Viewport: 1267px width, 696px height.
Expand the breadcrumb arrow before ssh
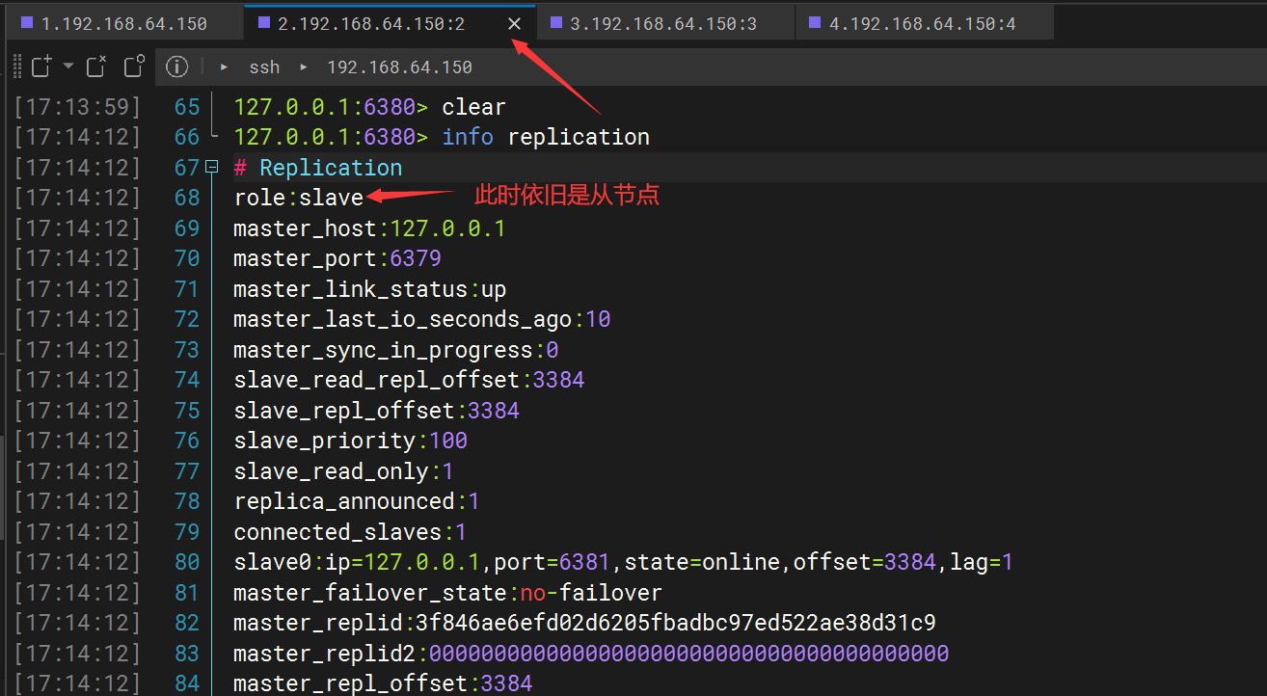(x=224, y=67)
